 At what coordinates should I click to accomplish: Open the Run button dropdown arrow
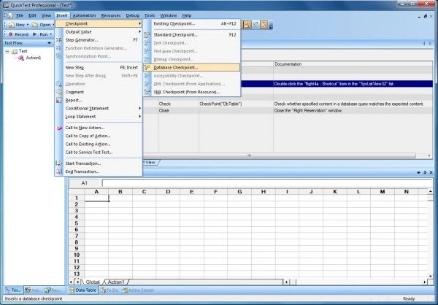pyautogui.click(x=50, y=34)
